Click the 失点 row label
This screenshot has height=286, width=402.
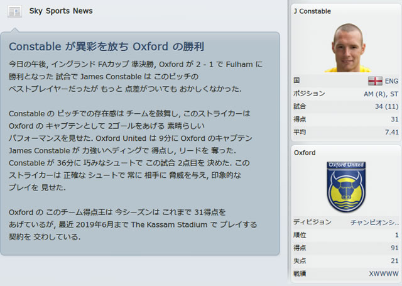[x=300, y=261]
